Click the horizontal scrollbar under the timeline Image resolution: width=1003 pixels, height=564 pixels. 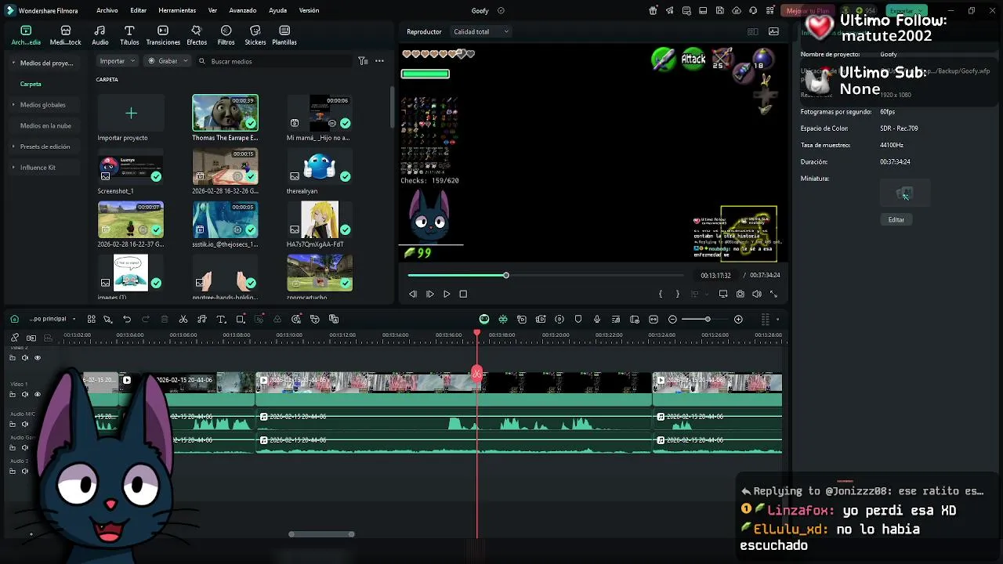tap(321, 534)
